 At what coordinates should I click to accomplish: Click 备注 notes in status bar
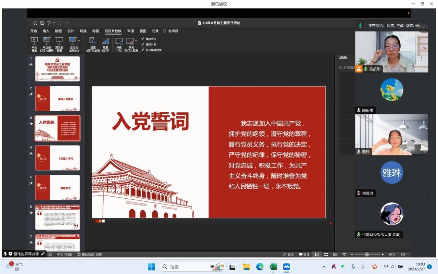coord(289,254)
